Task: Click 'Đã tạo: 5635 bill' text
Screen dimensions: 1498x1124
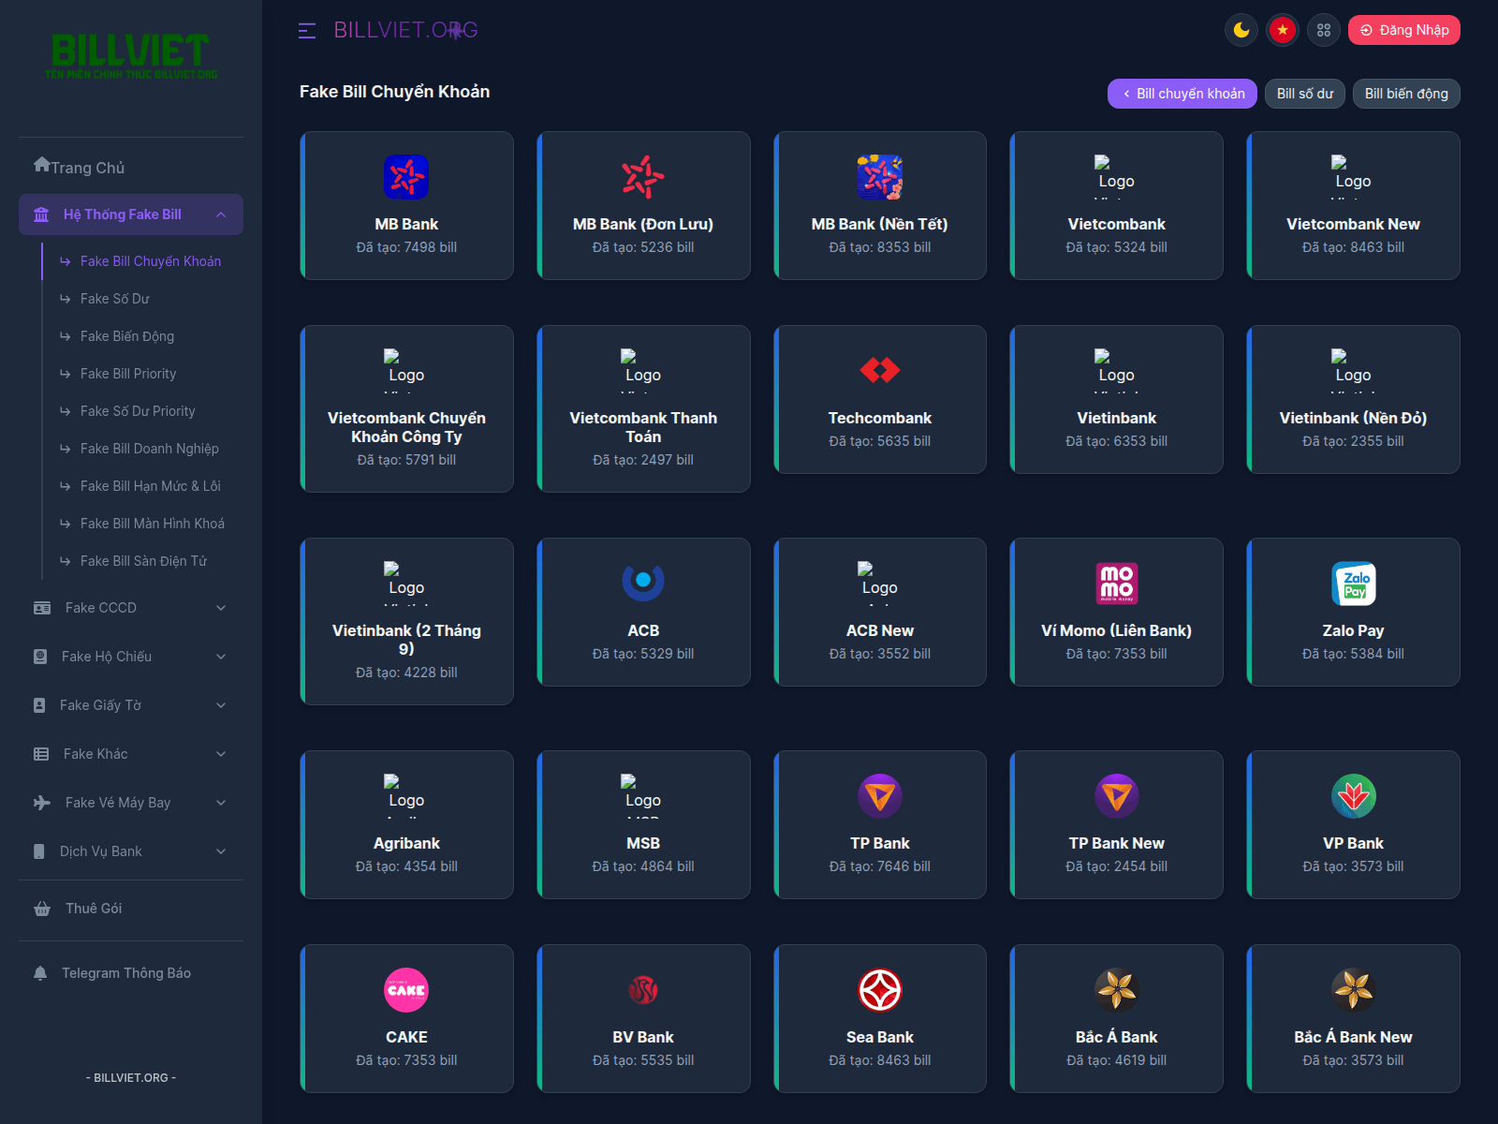Action: (880, 441)
